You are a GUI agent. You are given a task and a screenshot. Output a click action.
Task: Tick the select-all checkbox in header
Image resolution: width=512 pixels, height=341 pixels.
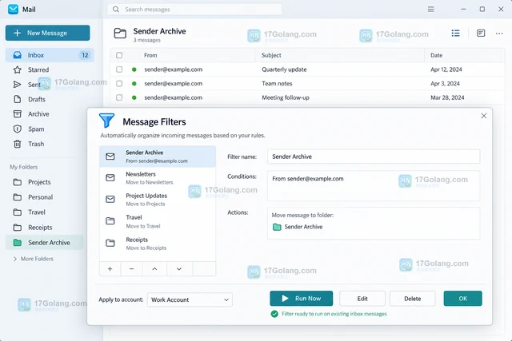(119, 55)
